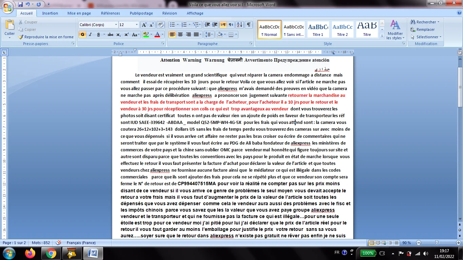Image resolution: width=463 pixels, height=260 pixels.
Task: Center the paragraph text
Action: coord(180,35)
